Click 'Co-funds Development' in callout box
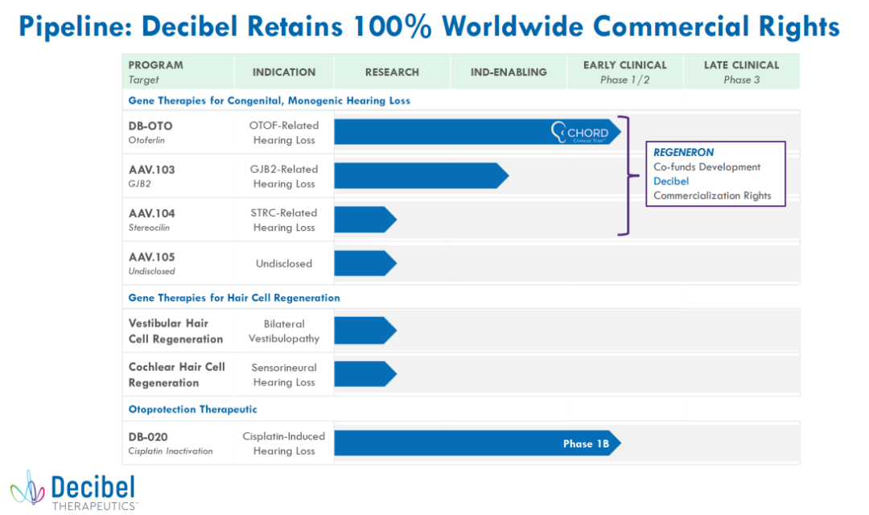This screenshot has width=869, height=515. tap(706, 167)
